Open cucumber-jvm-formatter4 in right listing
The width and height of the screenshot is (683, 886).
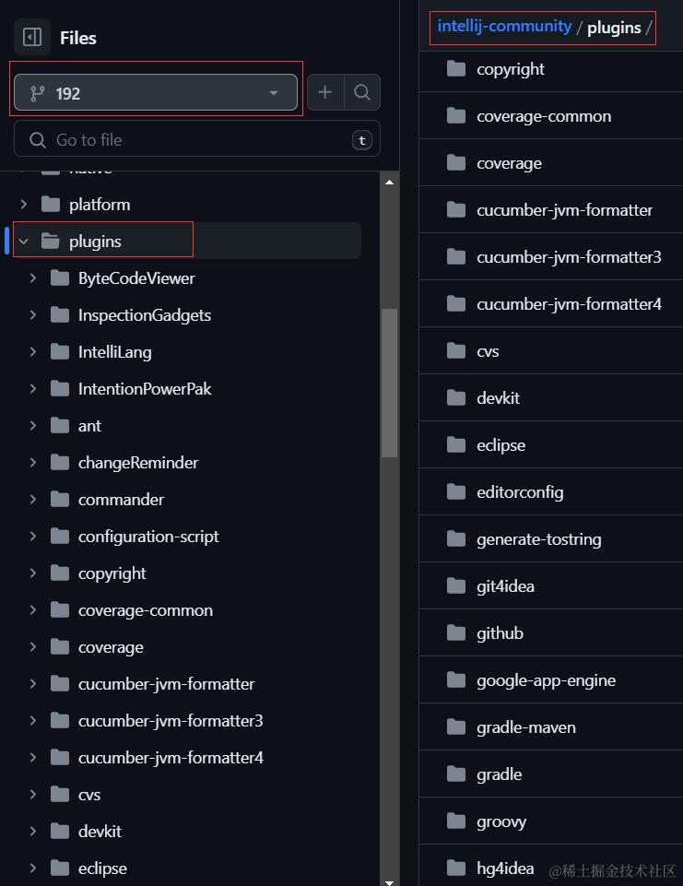point(569,304)
